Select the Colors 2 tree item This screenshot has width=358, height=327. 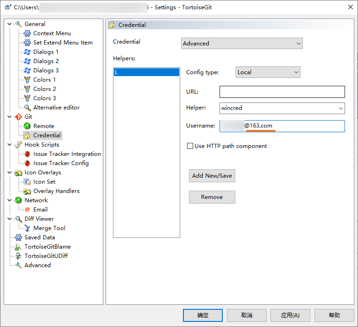[x=44, y=89]
